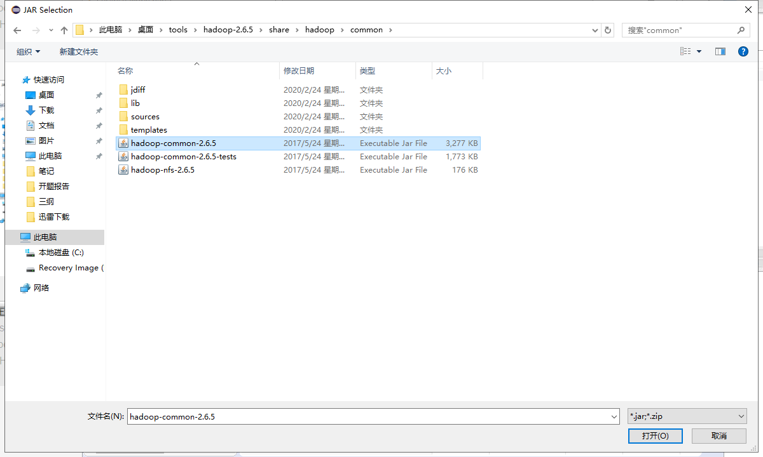Click hadoop-2.6.5 in the address breadcrumb

tap(228, 30)
